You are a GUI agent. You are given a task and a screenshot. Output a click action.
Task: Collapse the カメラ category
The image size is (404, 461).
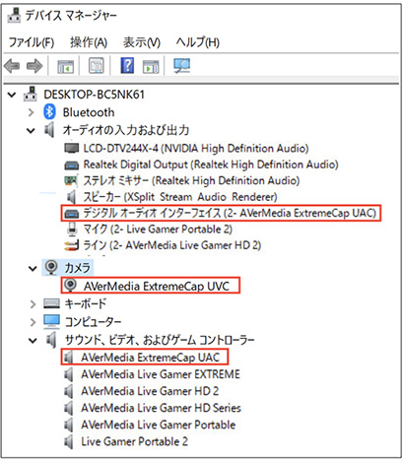33,269
